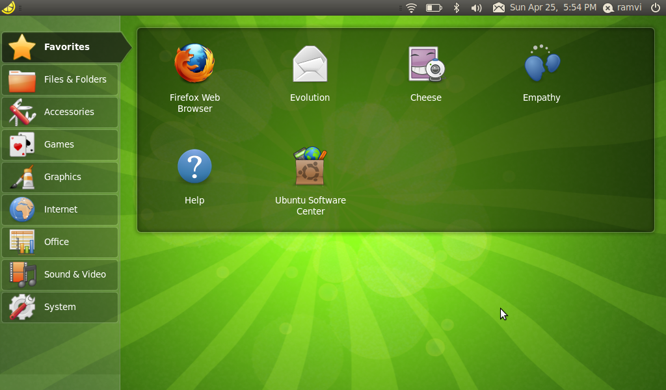Click the Wi-Fi network indicator
Image resolution: width=666 pixels, height=390 pixels.
click(411, 8)
